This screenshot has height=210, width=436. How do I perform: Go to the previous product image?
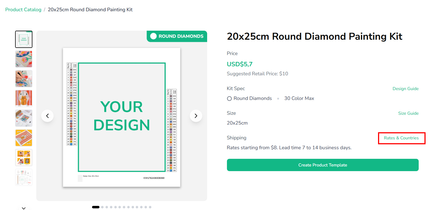pos(48,116)
